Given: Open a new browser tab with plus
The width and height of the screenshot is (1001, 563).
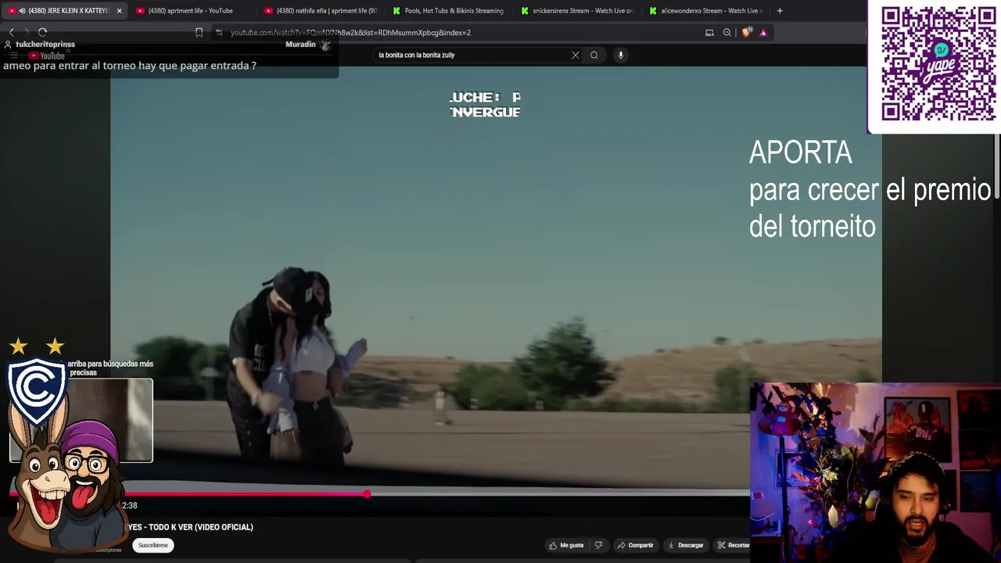Looking at the screenshot, I should pyautogui.click(x=780, y=11).
